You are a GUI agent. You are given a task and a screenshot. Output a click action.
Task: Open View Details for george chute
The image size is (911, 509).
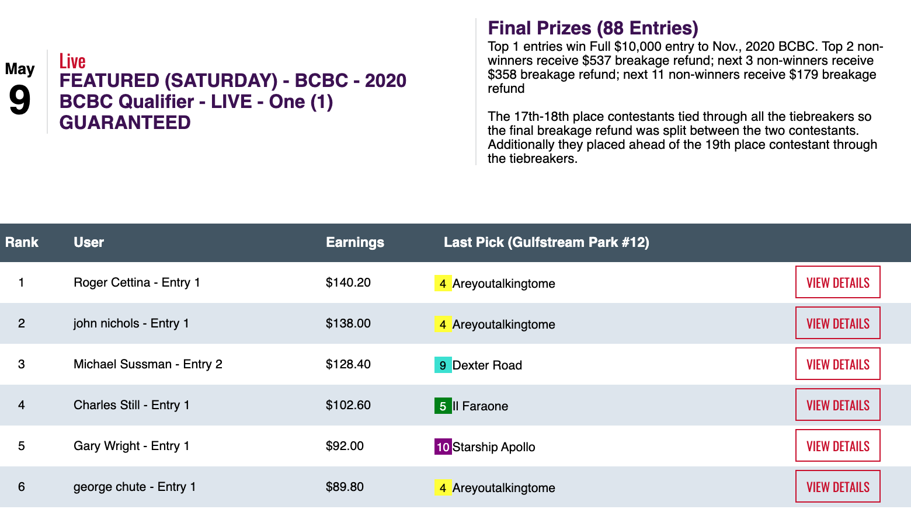[837, 487]
